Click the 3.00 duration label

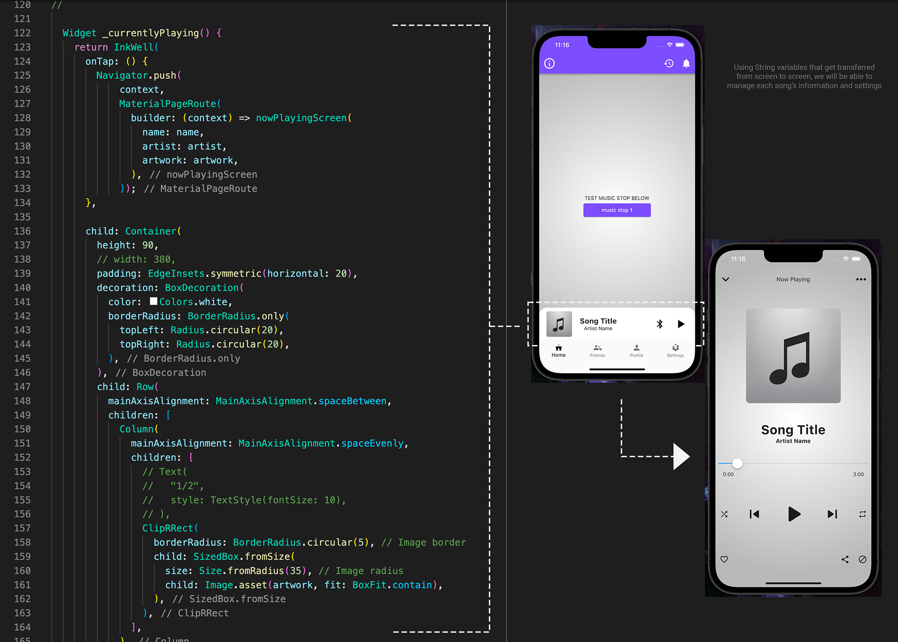tap(858, 474)
